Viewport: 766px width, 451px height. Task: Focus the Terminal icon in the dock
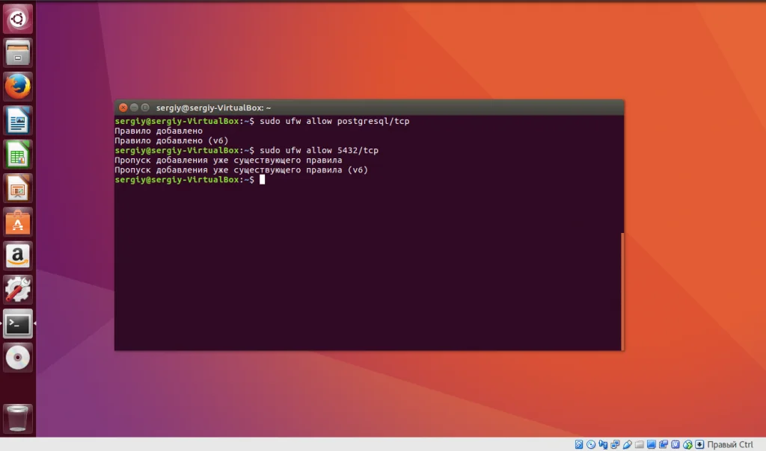pyautogui.click(x=18, y=324)
